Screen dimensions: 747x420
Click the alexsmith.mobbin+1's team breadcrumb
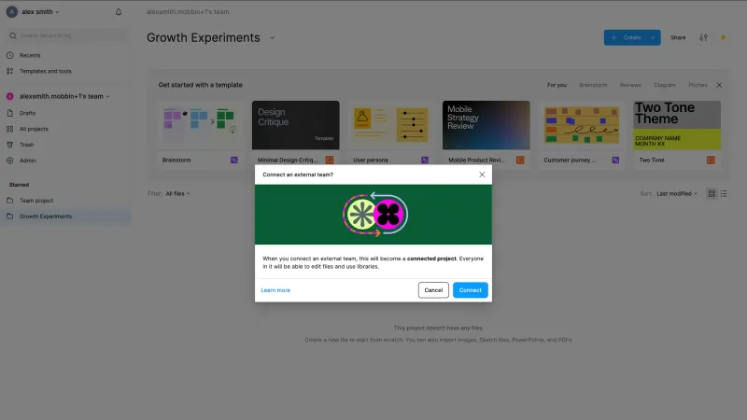(188, 12)
